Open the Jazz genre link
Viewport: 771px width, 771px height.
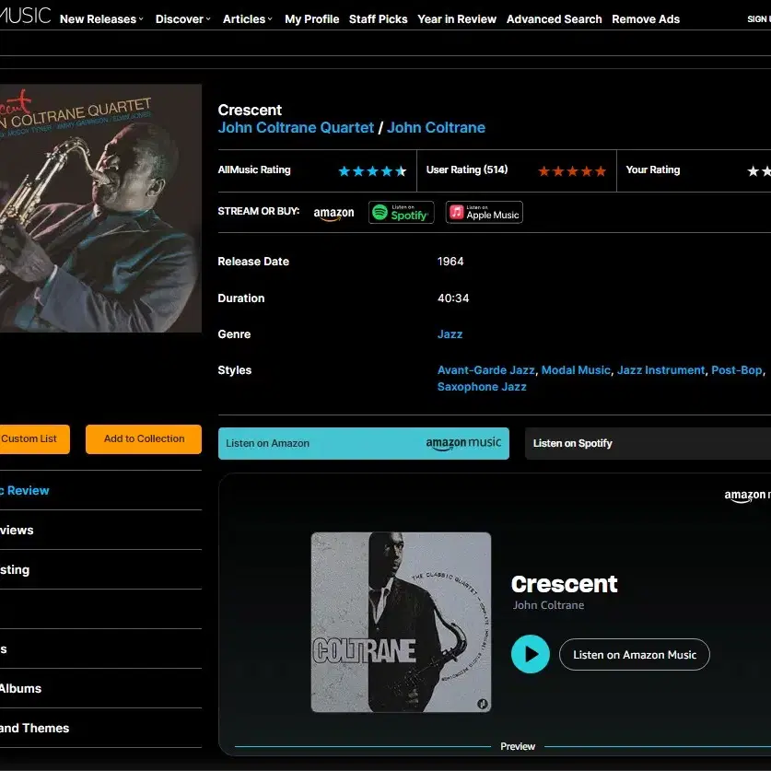(x=450, y=334)
